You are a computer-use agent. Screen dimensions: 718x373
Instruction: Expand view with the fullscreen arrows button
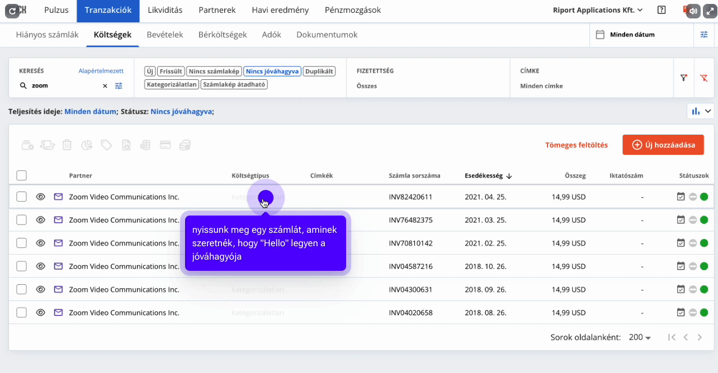coord(710,11)
